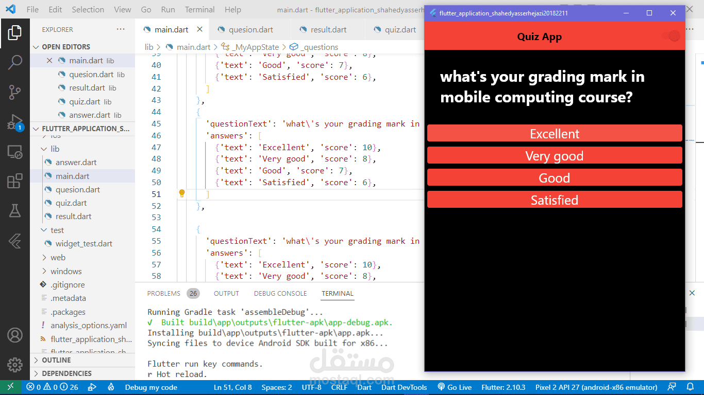Open the Extensions view icon

[15, 181]
